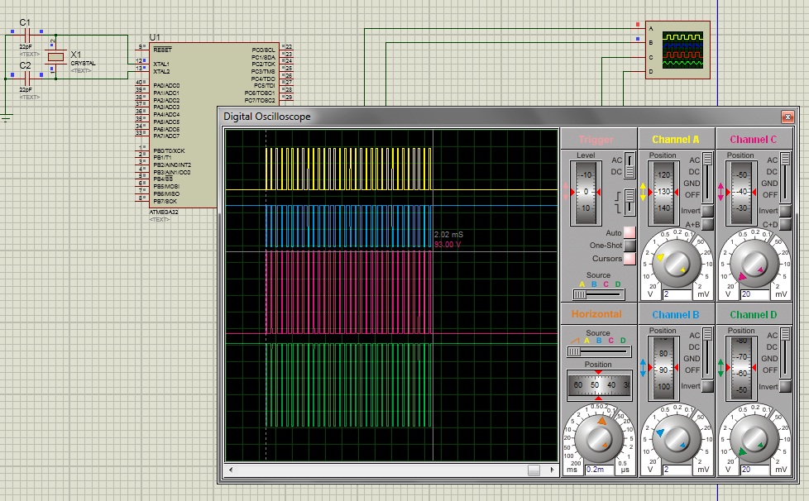Select the crystal X1 component
Screen dimensions: 809x501
pos(55,57)
